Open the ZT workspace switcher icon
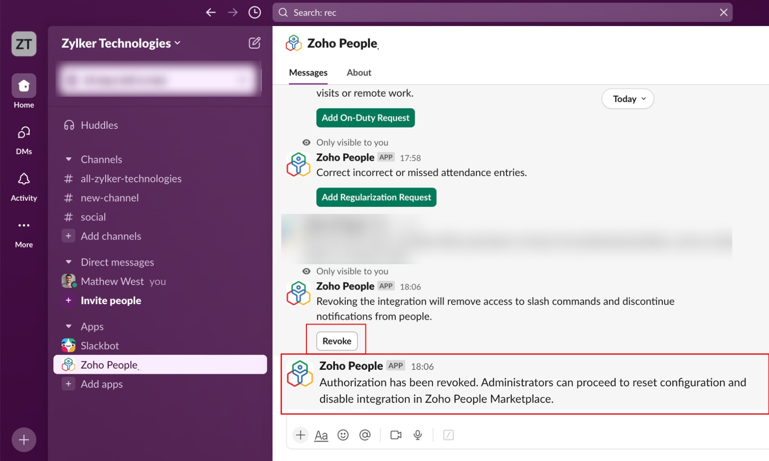This screenshot has height=461, width=769. click(x=24, y=44)
